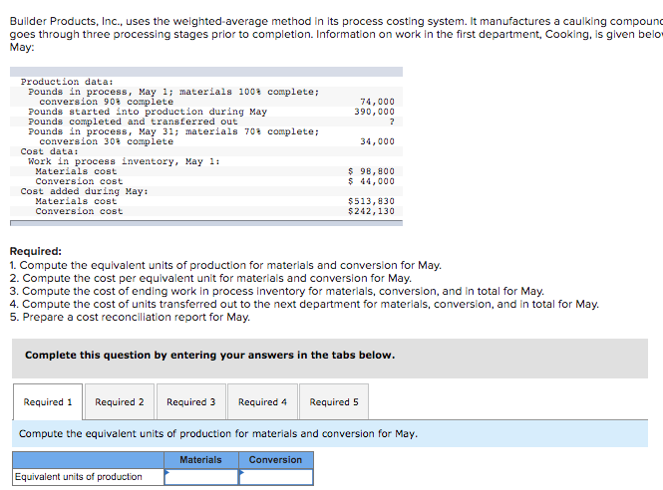The image size is (663, 490).
Task: Click requirement 5 about cost reconciliation report
Action: click(130, 318)
